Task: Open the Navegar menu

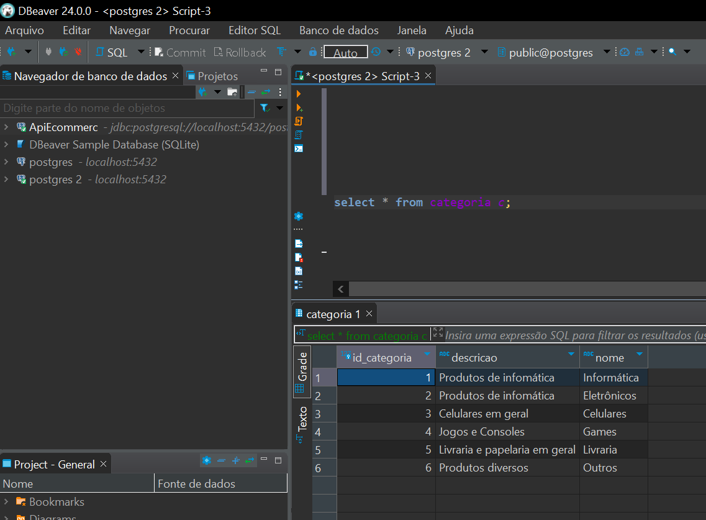Action: (130, 30)
